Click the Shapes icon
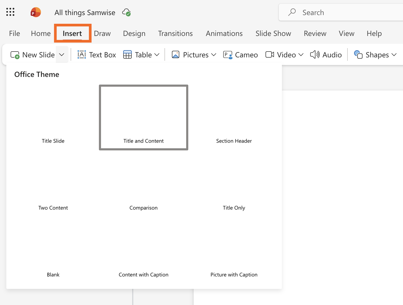Image resolution: width=403 pixels, height=305 pixels. tap(358, 54)
